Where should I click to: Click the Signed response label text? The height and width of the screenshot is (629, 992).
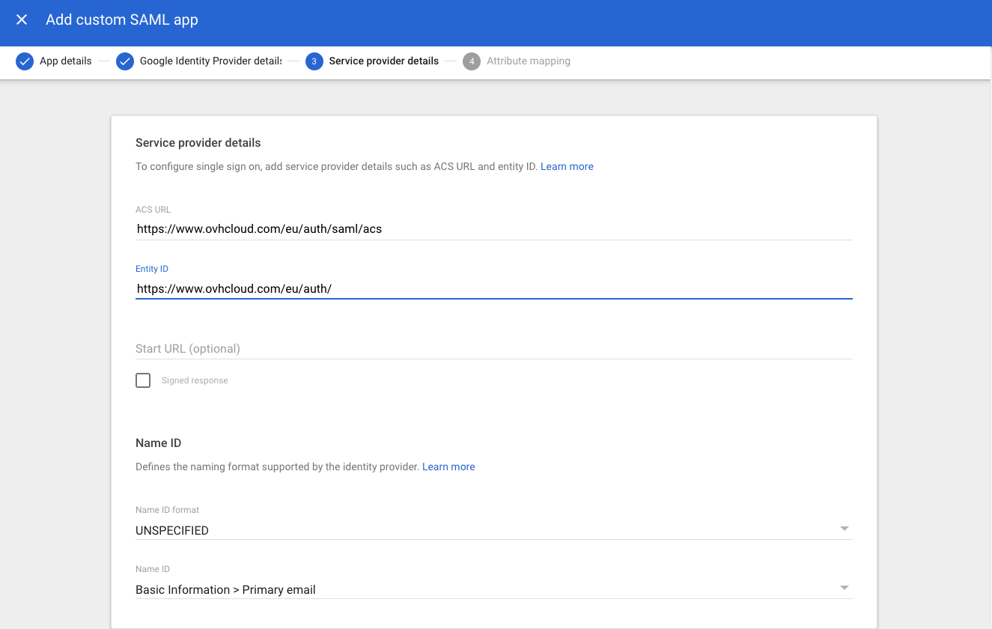click(194, 380)
